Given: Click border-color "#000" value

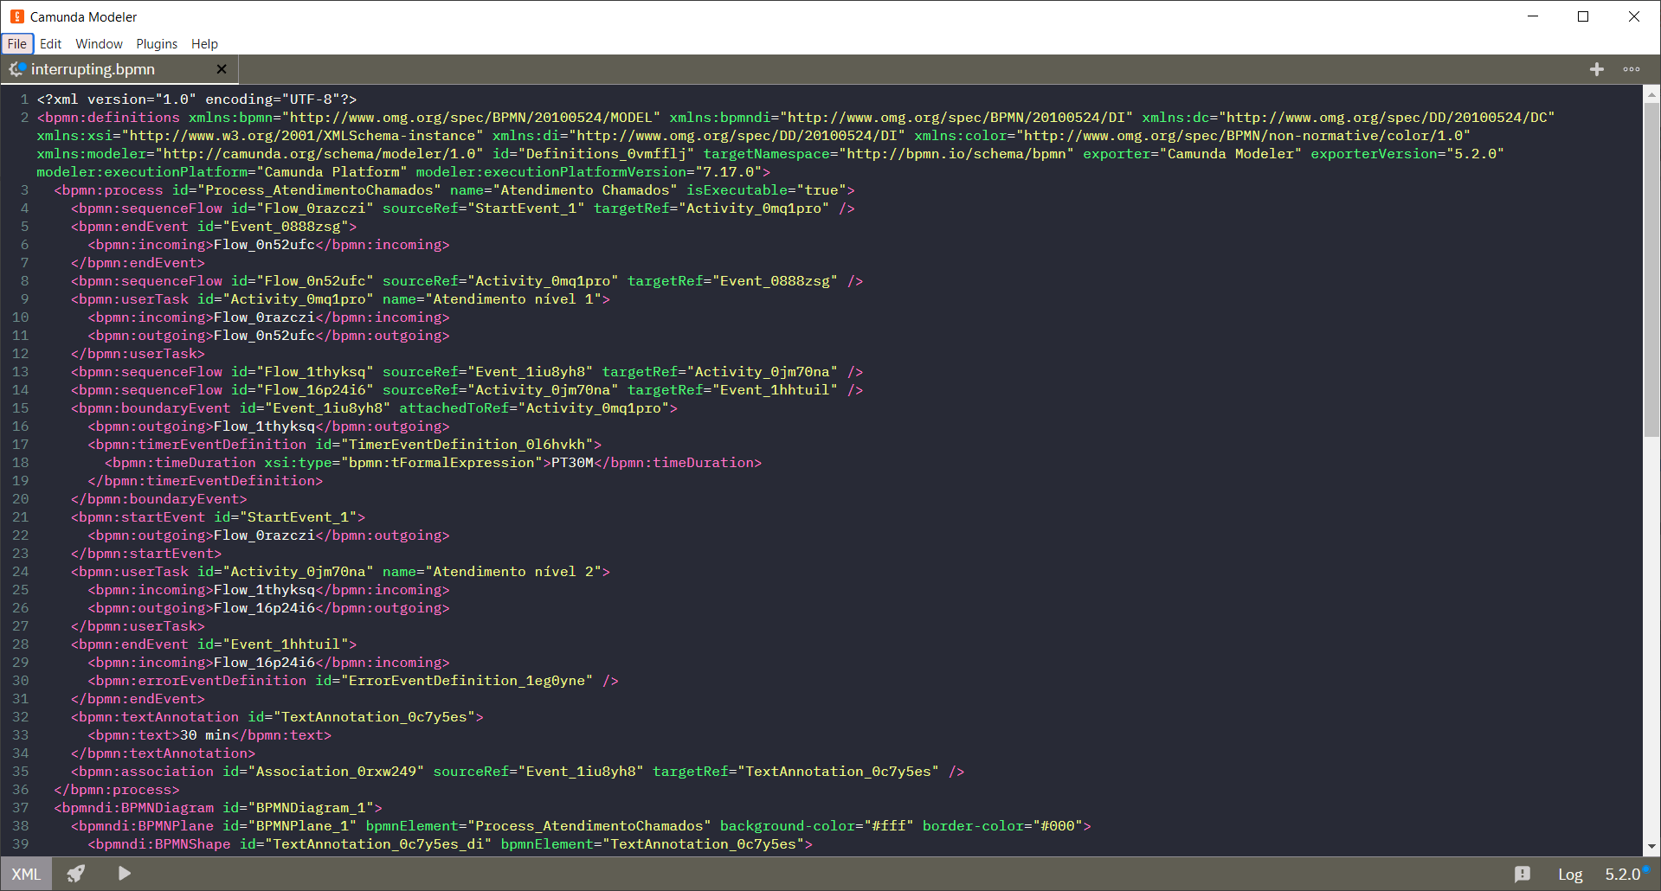Looking at the screenshot, I should [1057, 825].
